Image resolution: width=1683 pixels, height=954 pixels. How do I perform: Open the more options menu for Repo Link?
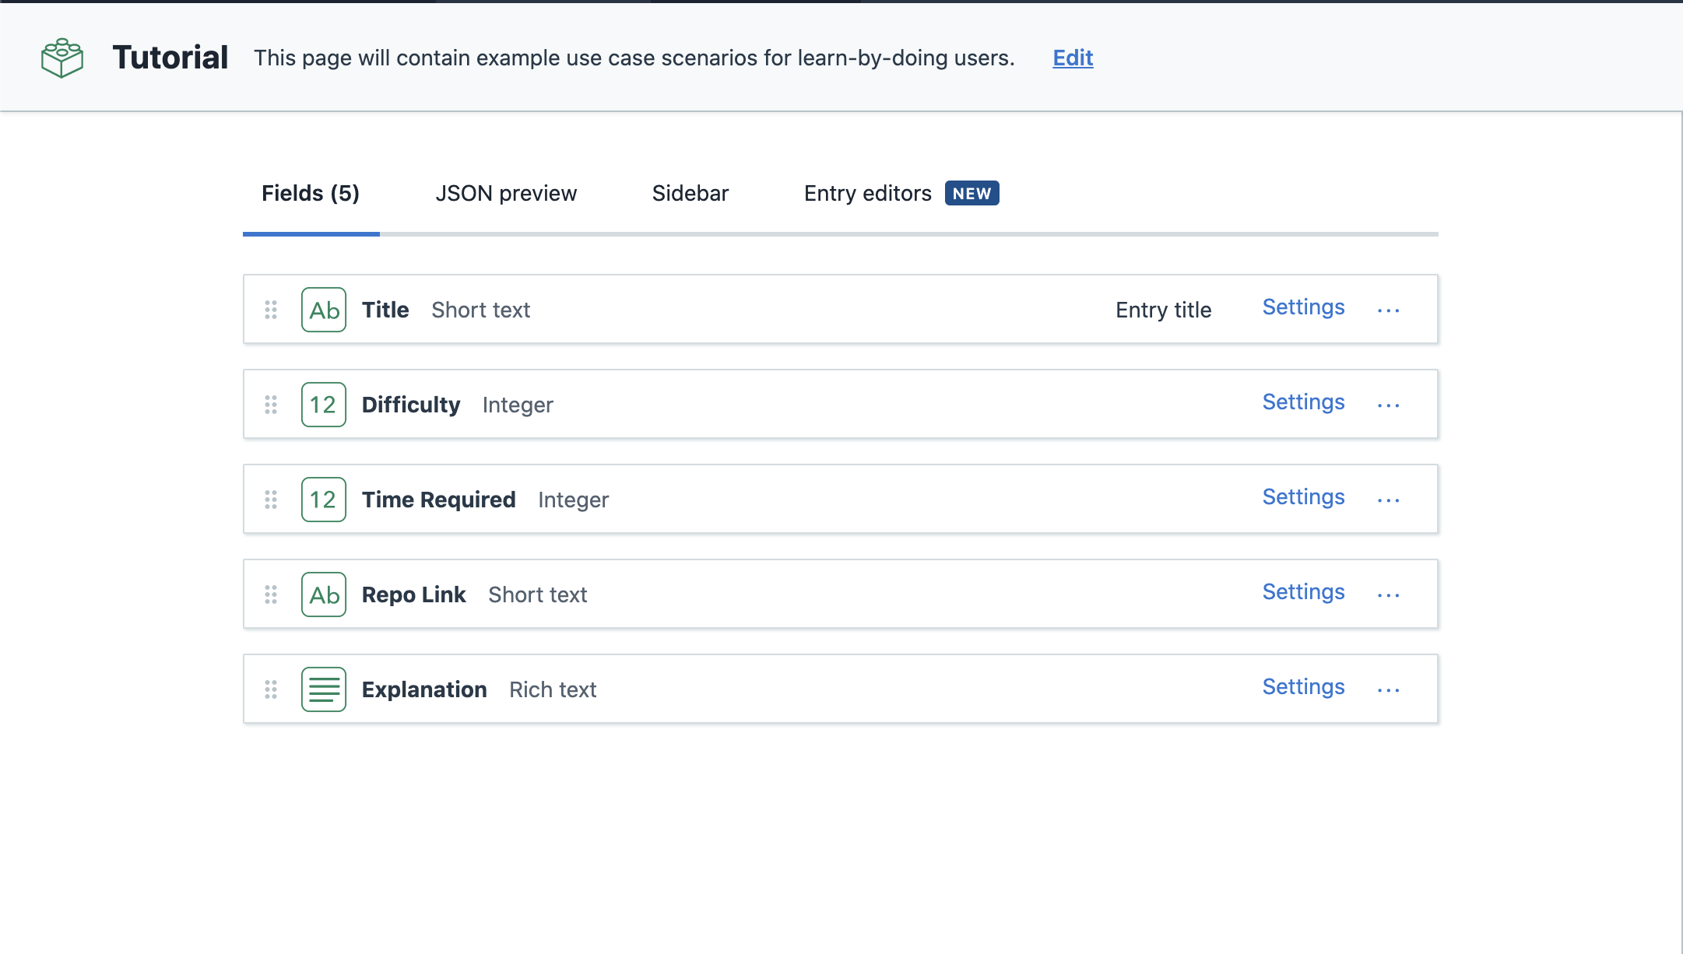coord(1390,594)
